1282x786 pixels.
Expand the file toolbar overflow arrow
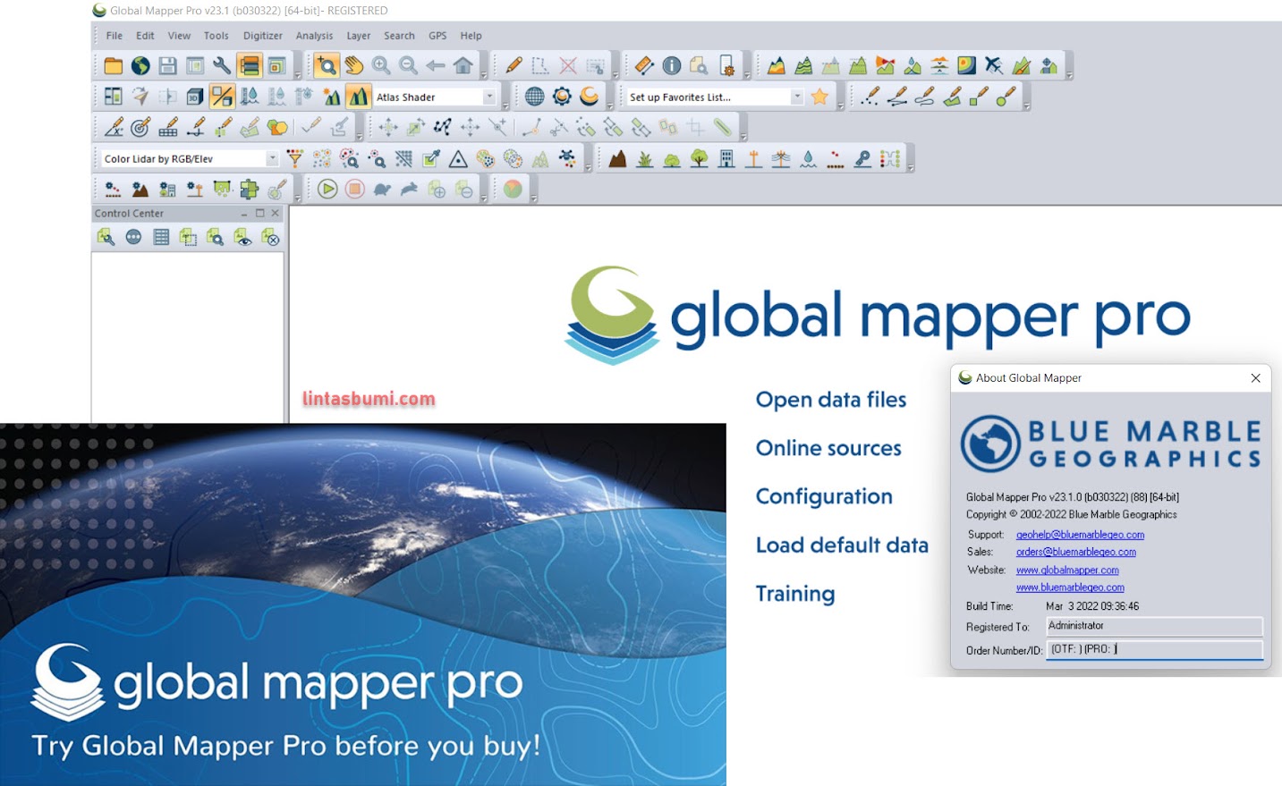coord(298,74)
